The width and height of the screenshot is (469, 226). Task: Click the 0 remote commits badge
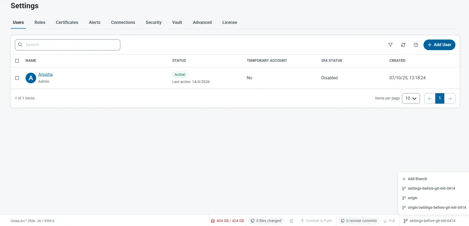(359, 221)
